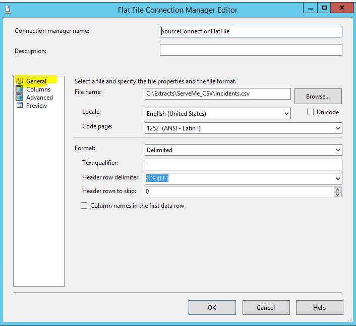Close the editor with the X button
The width and height of the screenshot is (356, 326).
(342, 8)
